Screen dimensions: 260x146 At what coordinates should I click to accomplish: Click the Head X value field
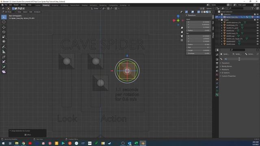pyautogui.click(x=198, y=22)
